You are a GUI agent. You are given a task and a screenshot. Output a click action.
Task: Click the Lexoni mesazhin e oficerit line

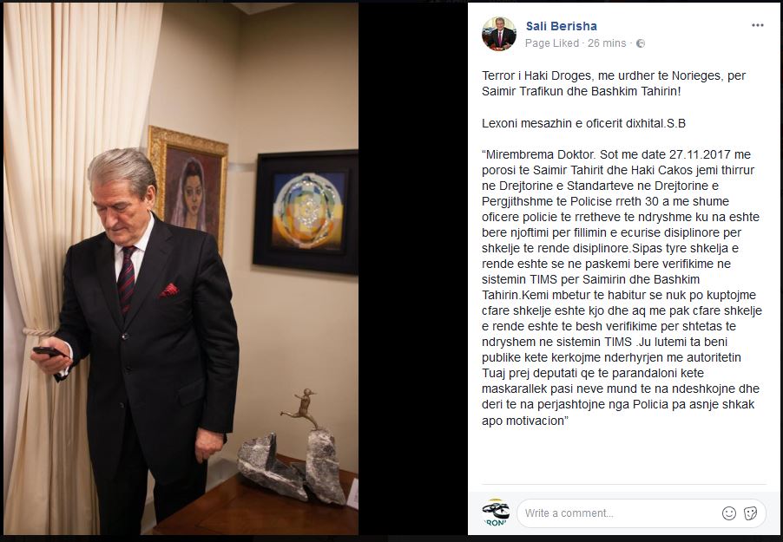tap(583, 123)
